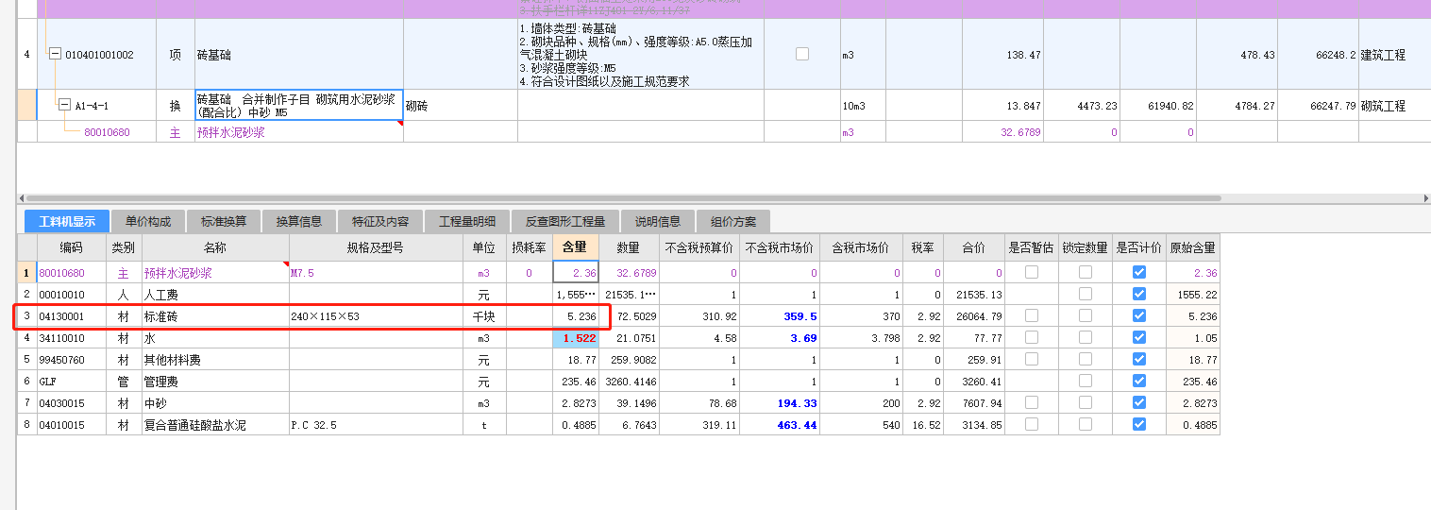Viewport: 1431px width, 510px height.
Task: Click the name 其他材料费
Action: click(173, 360)
